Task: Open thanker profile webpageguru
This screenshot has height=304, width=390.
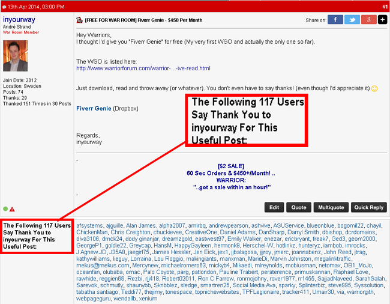Action: 93,299
